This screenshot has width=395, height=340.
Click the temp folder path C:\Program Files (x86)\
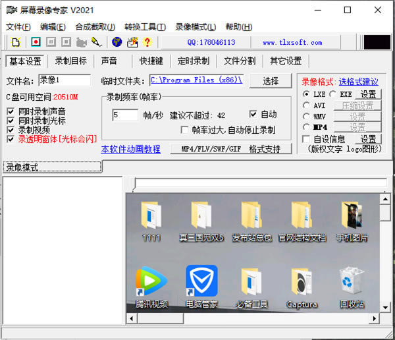click(x=196, y=80)
